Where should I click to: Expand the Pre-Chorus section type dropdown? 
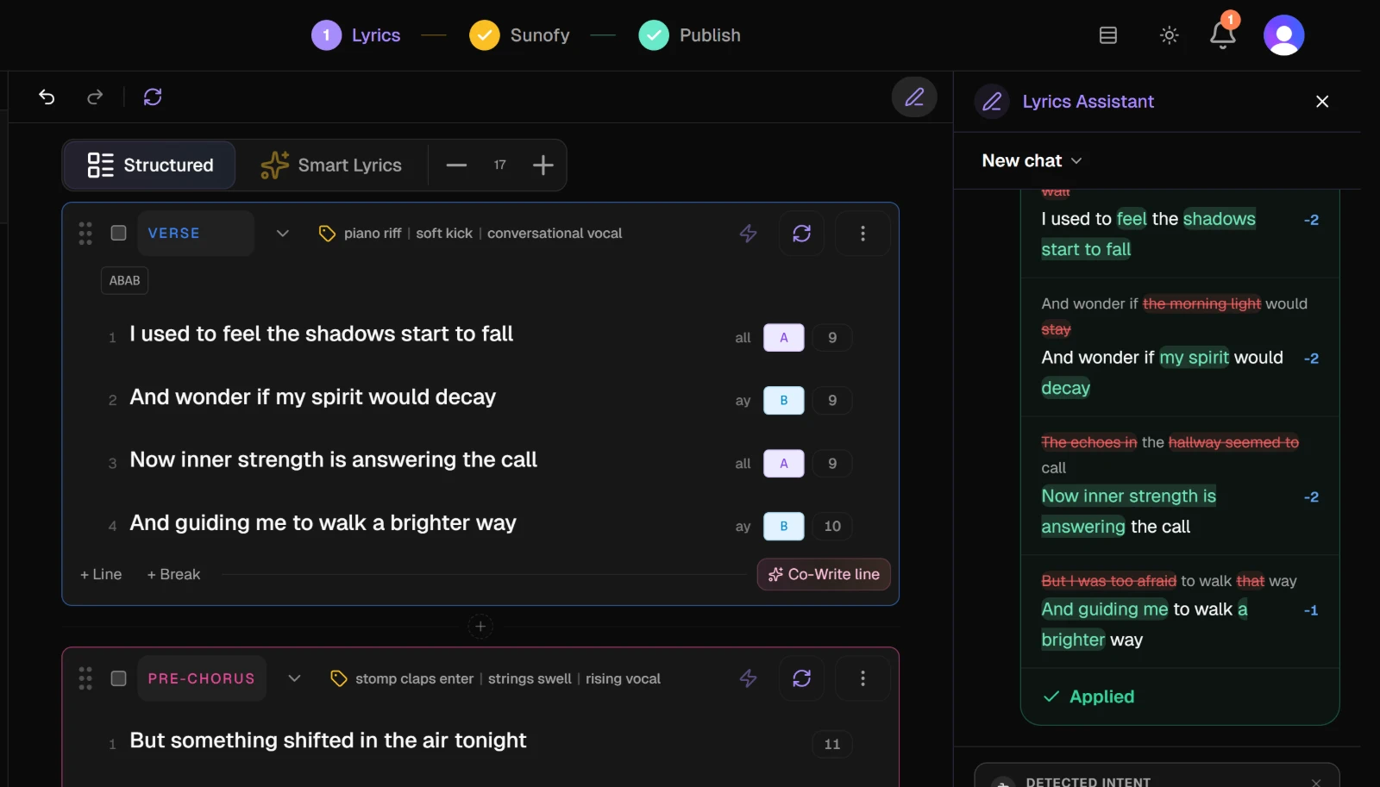pyautogui.click(x=294, y=678)
